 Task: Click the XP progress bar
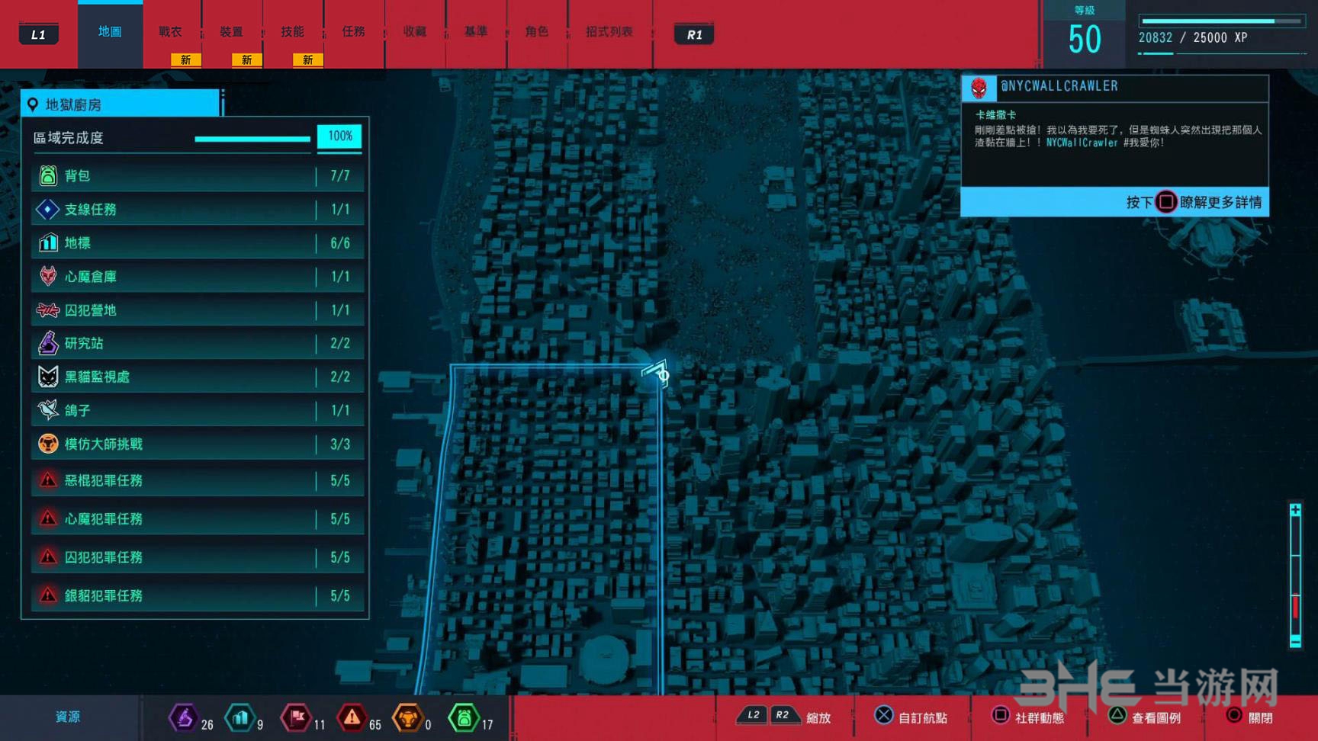coord(1221,21)
